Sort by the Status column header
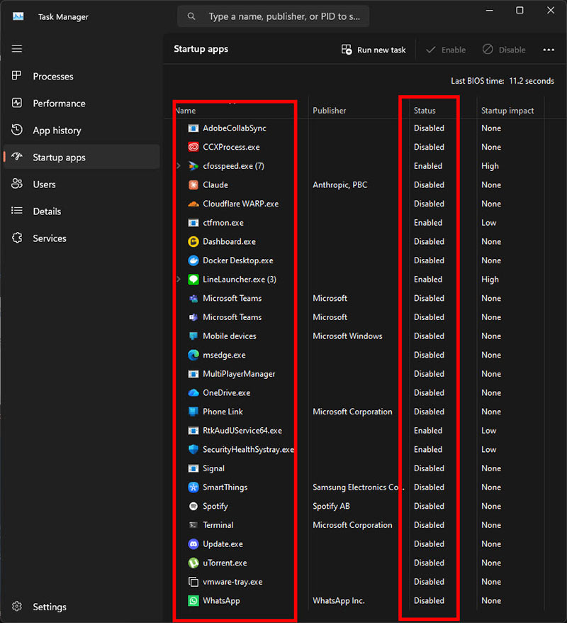The width and height of the screenshot is (567, 623). [x=425, y=111]
